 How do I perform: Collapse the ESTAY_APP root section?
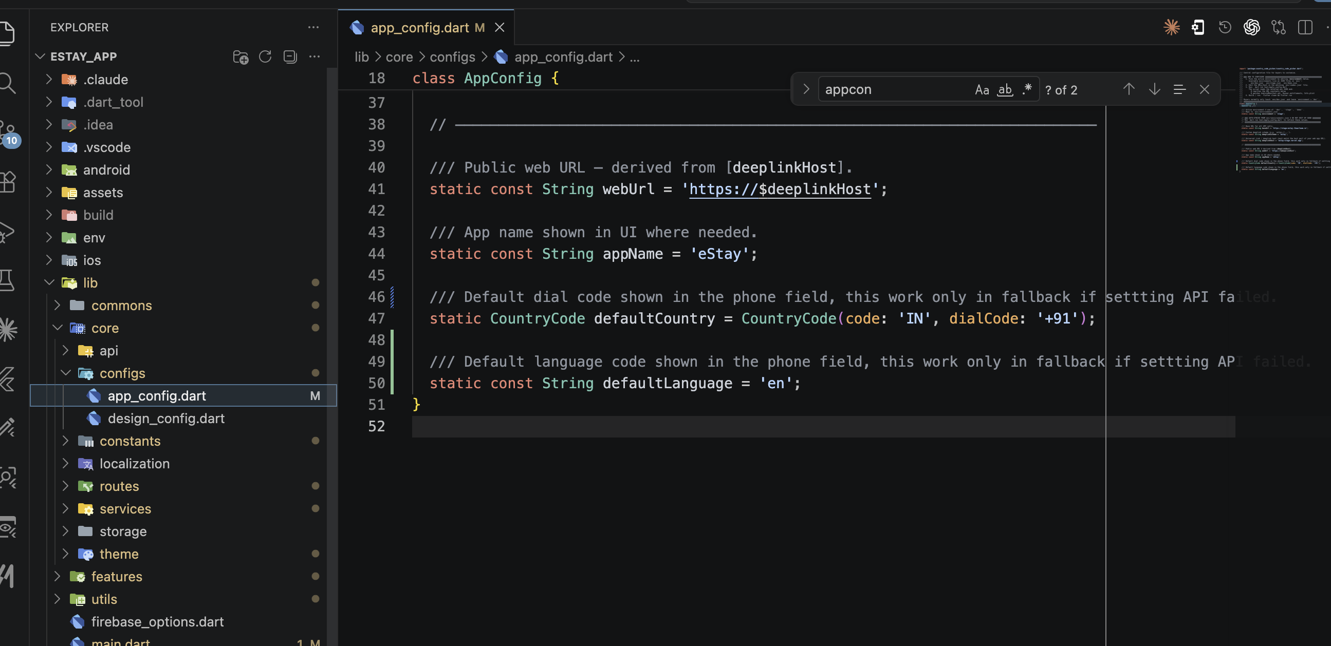tap(40, 56)
